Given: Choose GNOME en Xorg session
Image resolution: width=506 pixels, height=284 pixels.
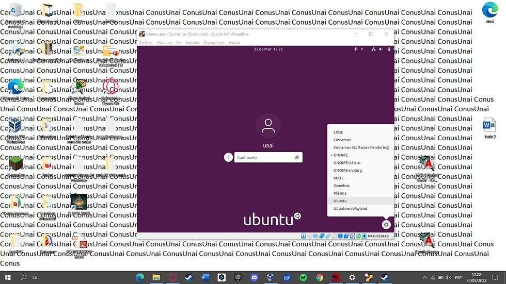Looking at the screenshot, I should 360,170.
